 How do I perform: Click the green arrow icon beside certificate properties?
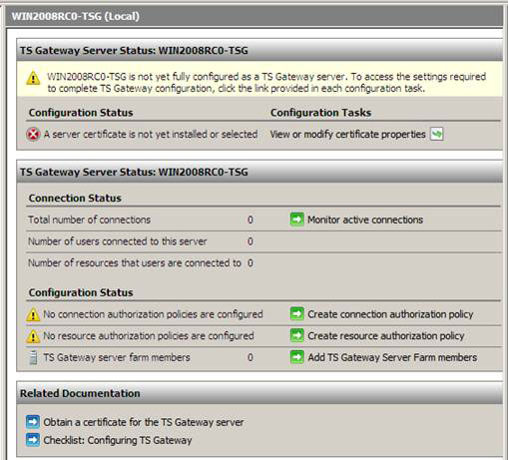pyautogui.click(x=437, y=135)
